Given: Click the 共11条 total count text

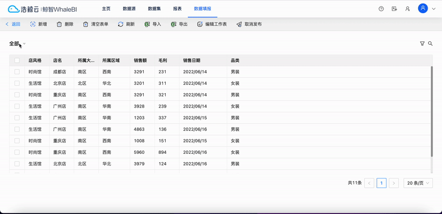Looking at the screenshot, I should tap(355, 183).
